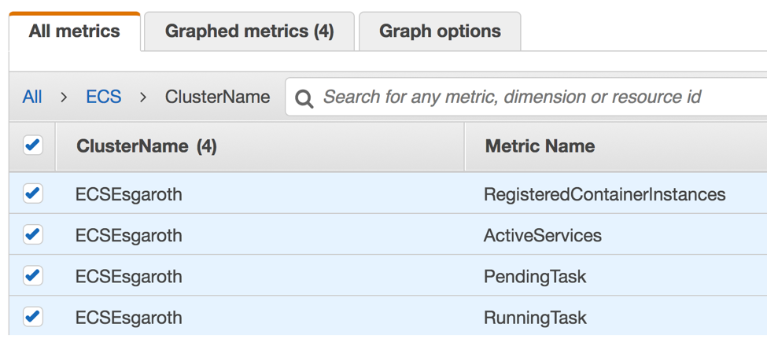Open the Graph options tab

pyautogui.click(x=440, y=31)
